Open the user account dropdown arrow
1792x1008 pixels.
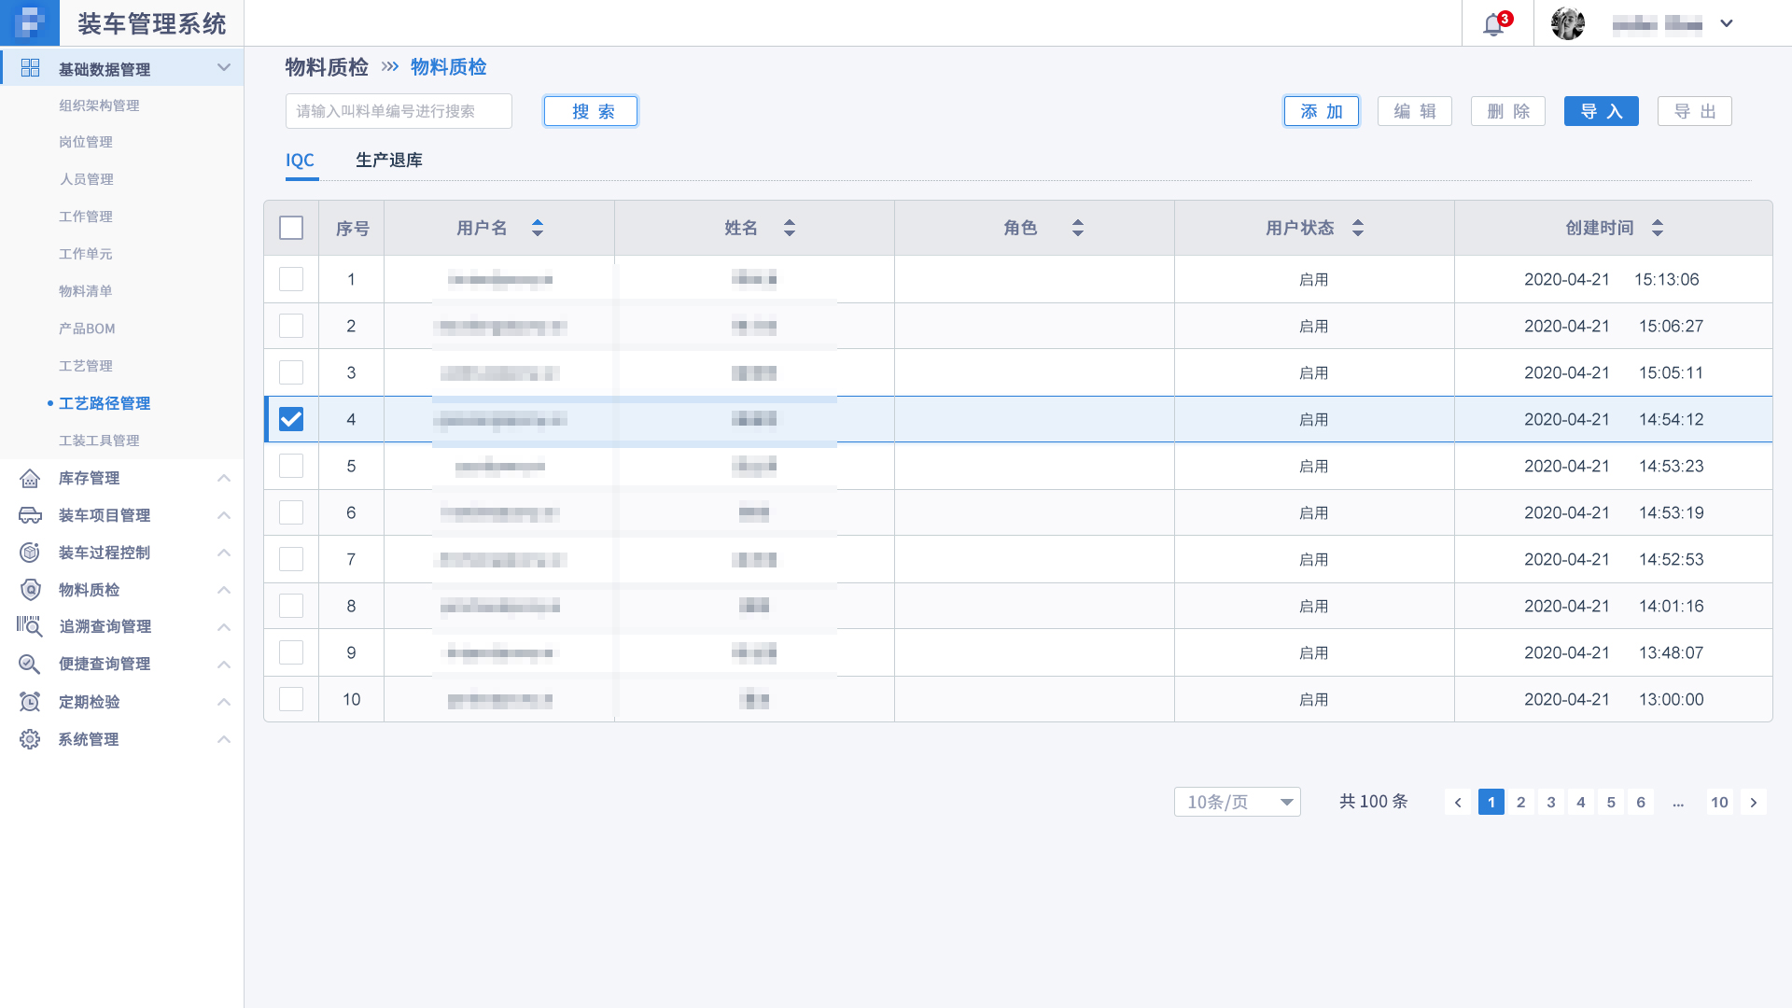point(1727,23)
